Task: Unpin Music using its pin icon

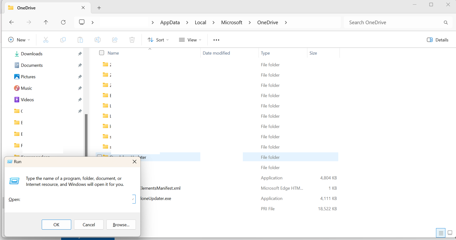Action: (80, 88)
